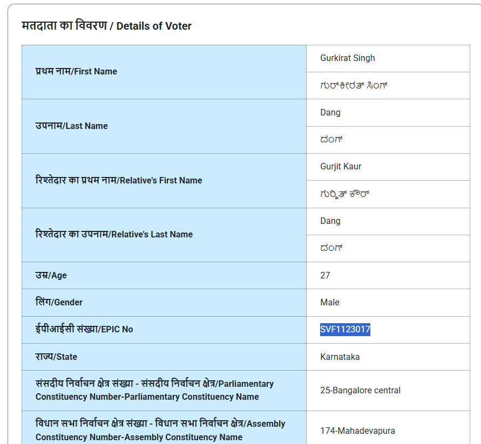Click the Kannada voter's last name value
Image resolution: width=481 pixels, height=444 pixels.
[331, 140]
